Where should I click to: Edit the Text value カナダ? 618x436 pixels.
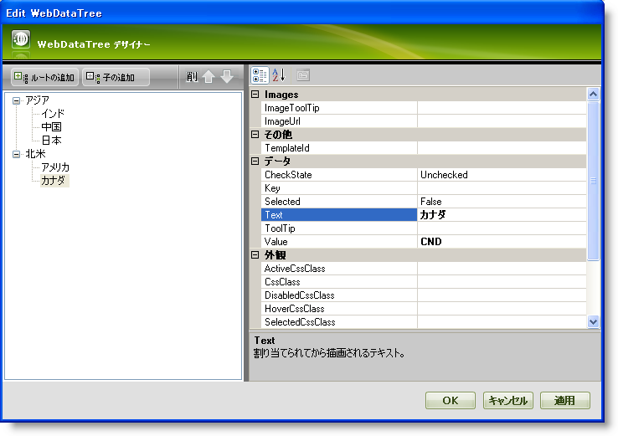pyautogui.click(x=502, y=215)
